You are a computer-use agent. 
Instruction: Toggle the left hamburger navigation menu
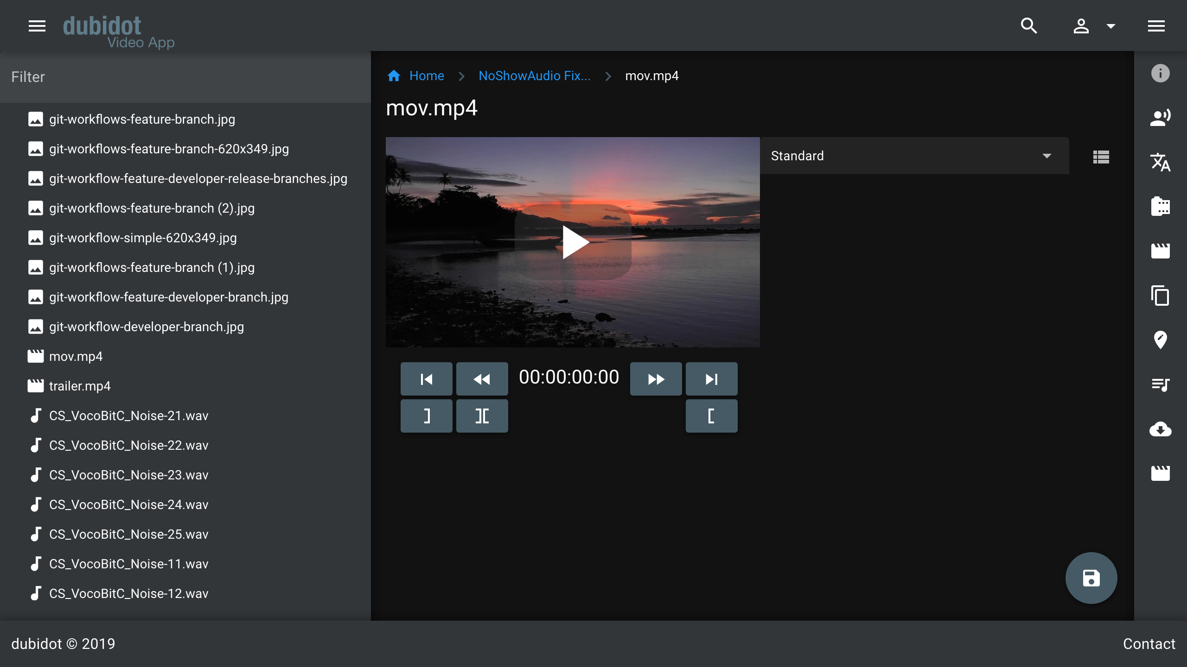tap(37, 26)
